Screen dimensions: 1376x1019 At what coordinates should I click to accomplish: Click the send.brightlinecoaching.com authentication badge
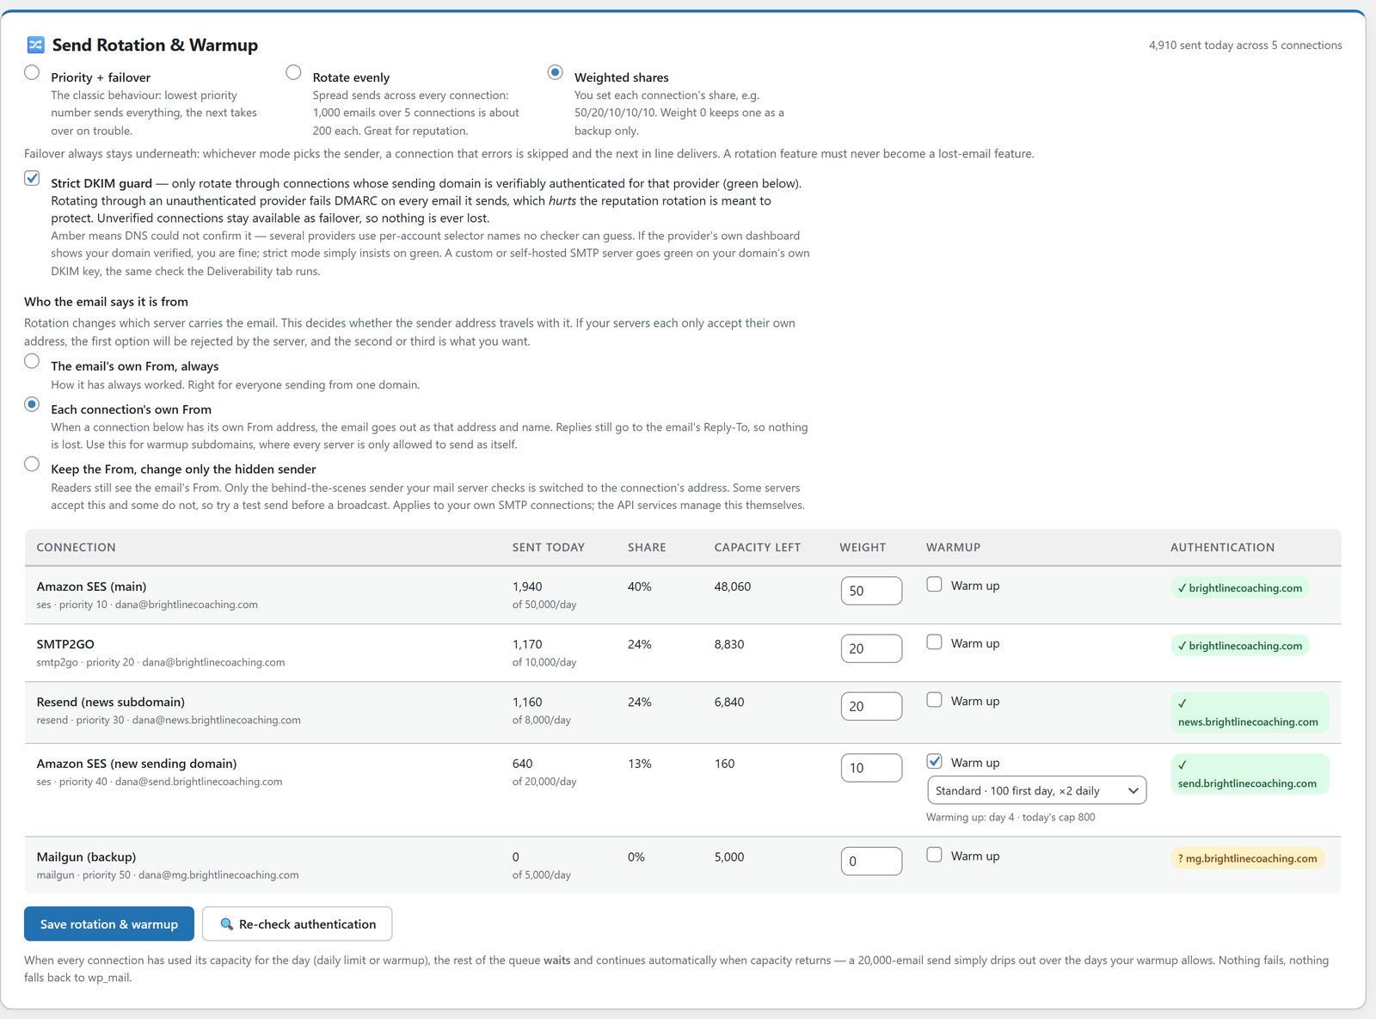1250,774
